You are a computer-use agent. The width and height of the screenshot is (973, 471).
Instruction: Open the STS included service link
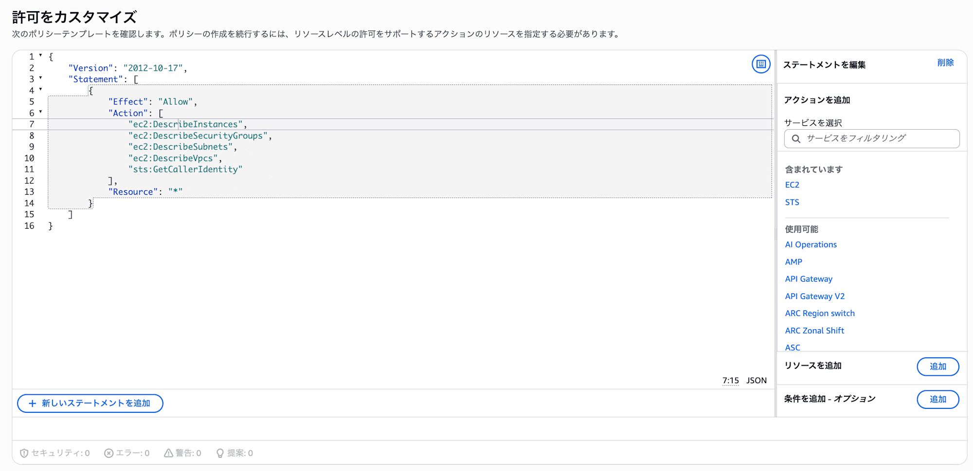point(792,202)
